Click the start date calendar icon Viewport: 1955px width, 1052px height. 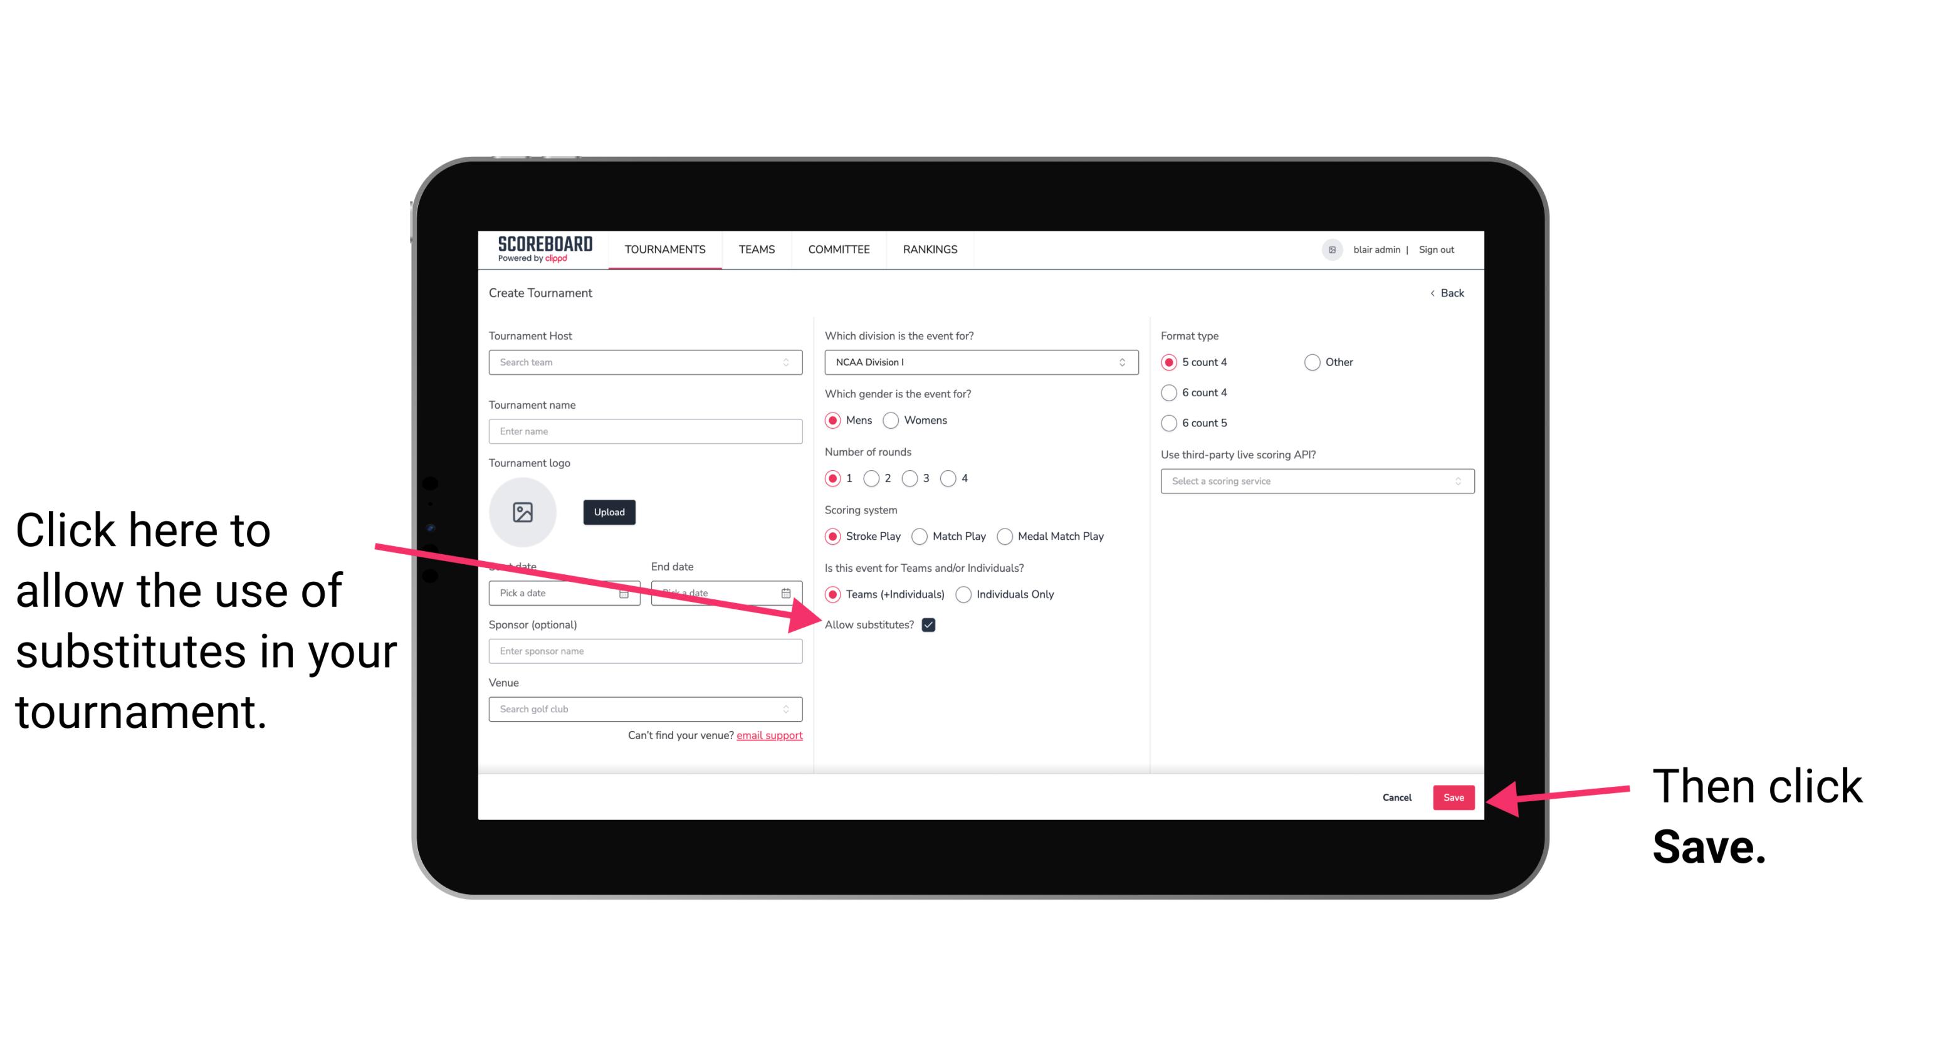tap(626, 592)
